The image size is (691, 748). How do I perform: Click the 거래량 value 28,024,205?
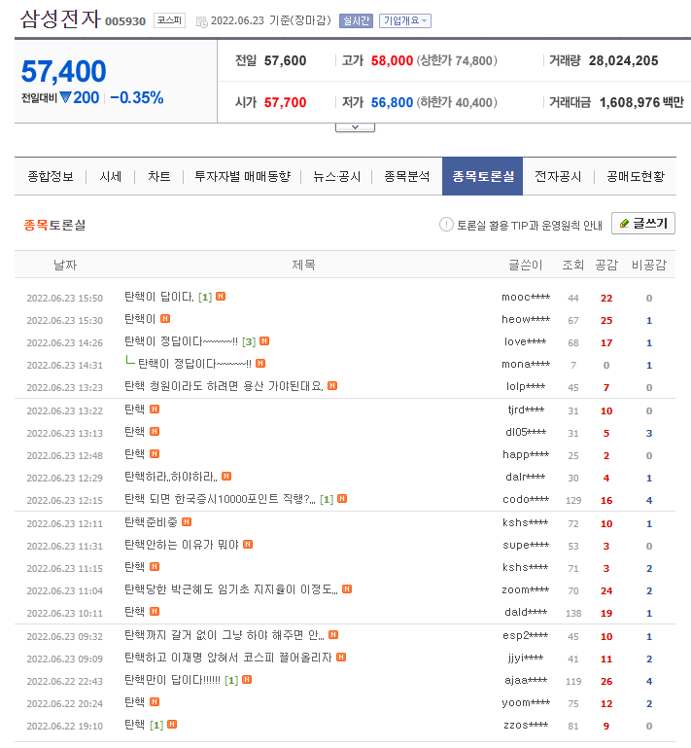click(x=623, y=60)
